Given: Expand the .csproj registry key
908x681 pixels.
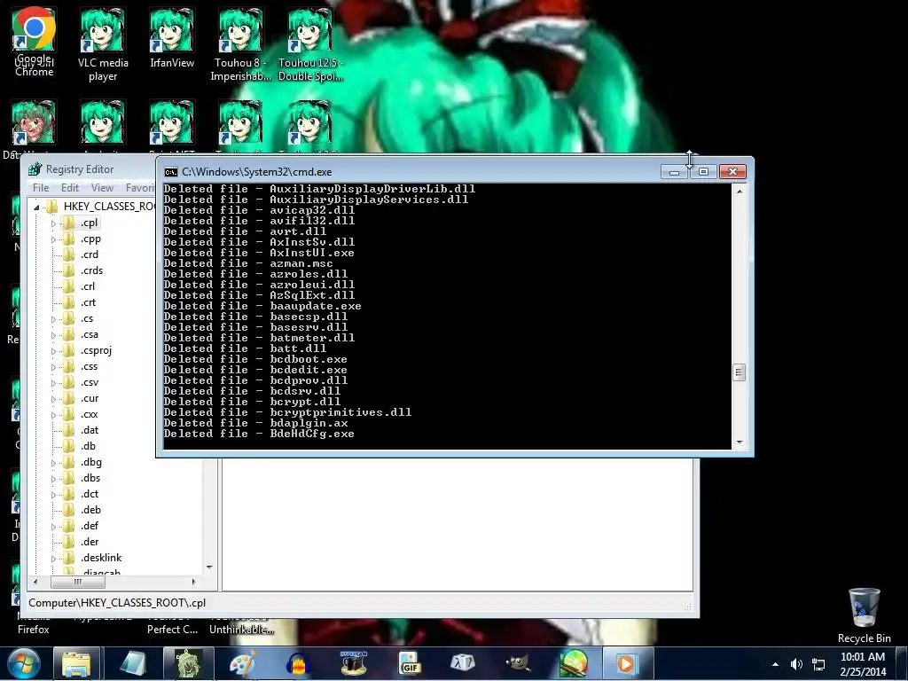Looking at the screenshot, I should pos(53,351).
